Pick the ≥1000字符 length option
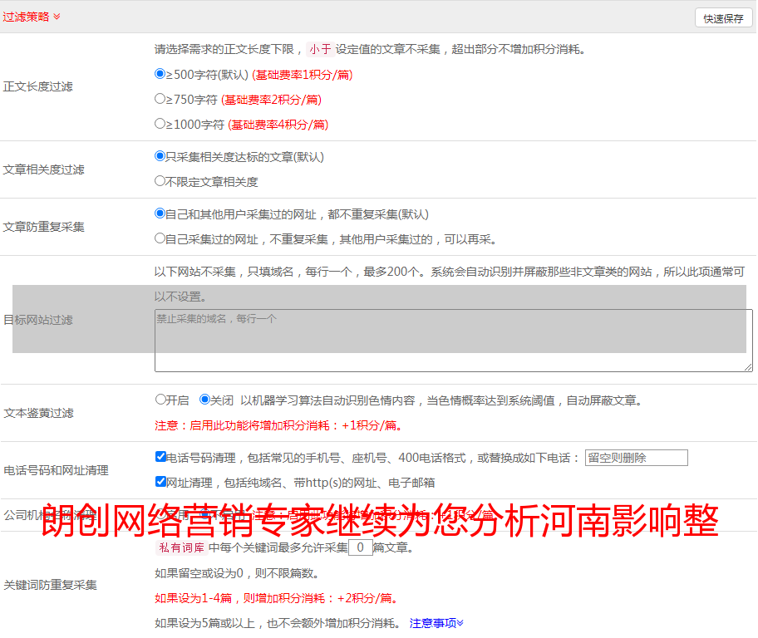The image size is (758, 638). click(x=160, y=124)
